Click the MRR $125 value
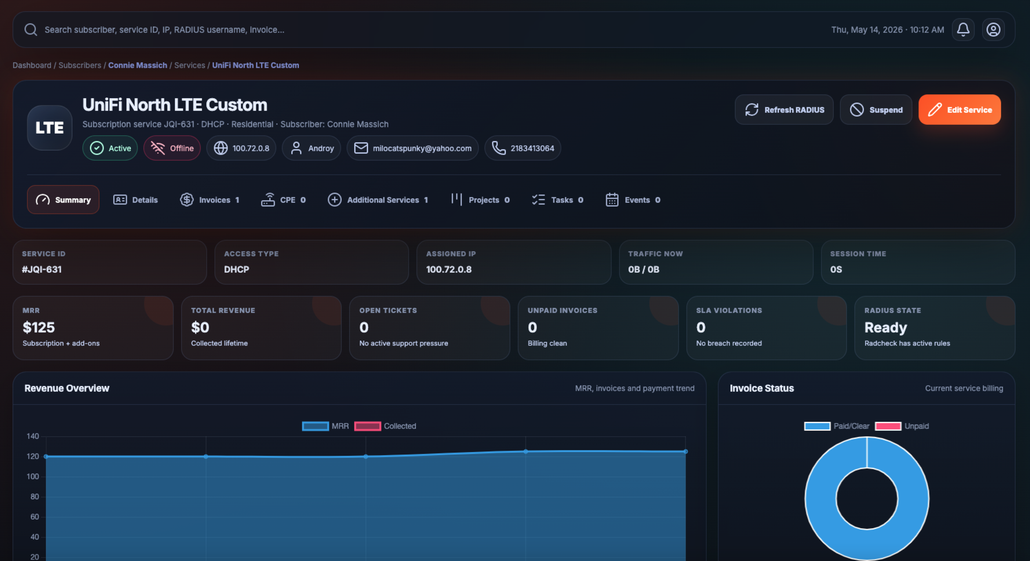1030x561 pixels. click(39, 327)
